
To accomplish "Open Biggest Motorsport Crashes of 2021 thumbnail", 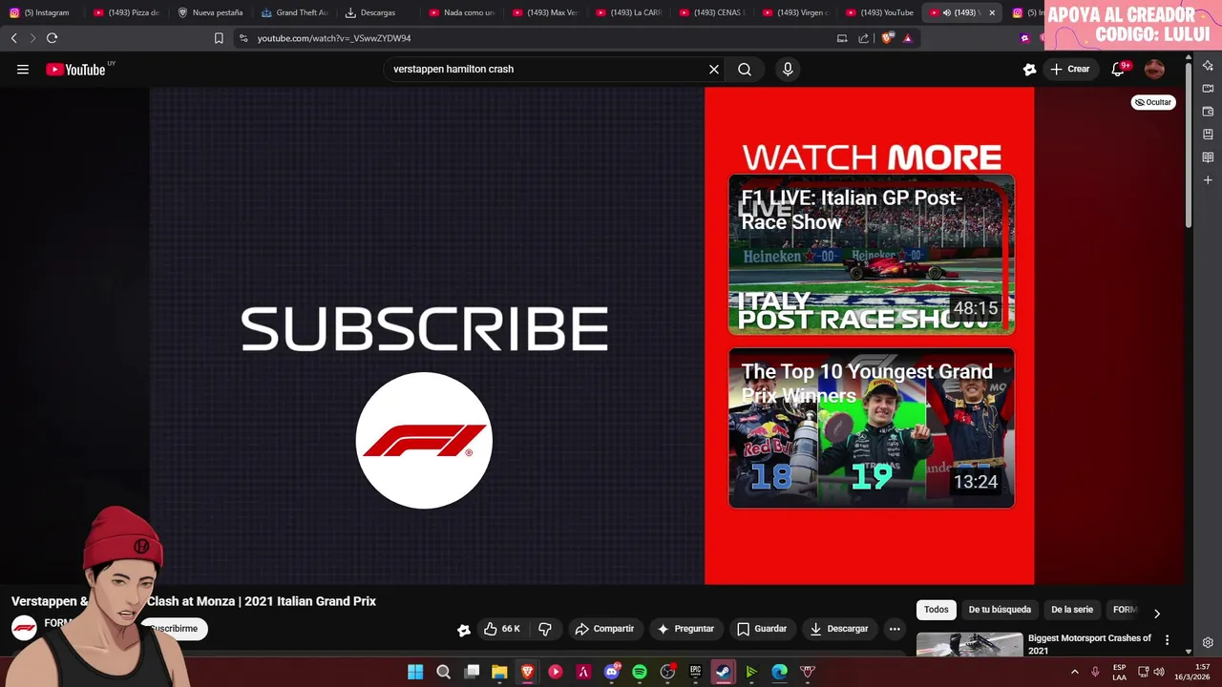I will coord(969,645).
